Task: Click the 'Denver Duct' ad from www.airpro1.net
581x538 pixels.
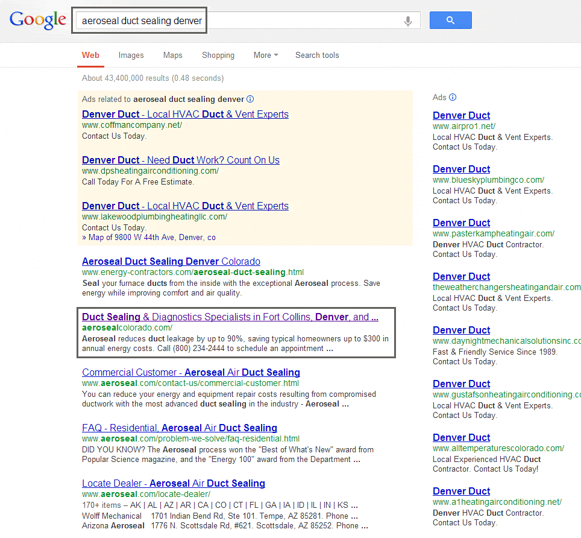Action: [461, 115]
